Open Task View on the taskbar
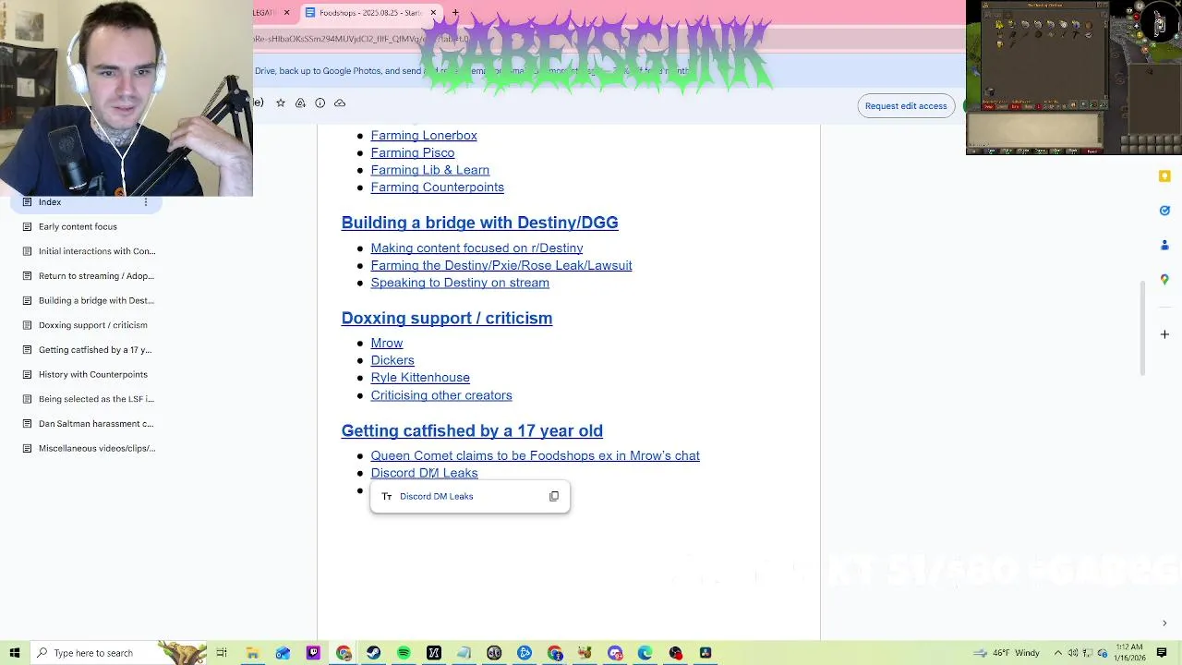Image resolution: width=1182 pixels, height=665 pixels. [x=222, y=653]
